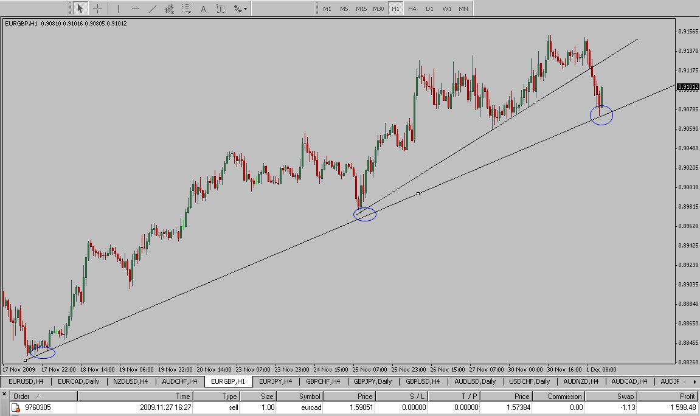Pick the equidistant channel tool
Image resolution: width=700 pixels, height=416 pixels.
click(x=170, y=9)
